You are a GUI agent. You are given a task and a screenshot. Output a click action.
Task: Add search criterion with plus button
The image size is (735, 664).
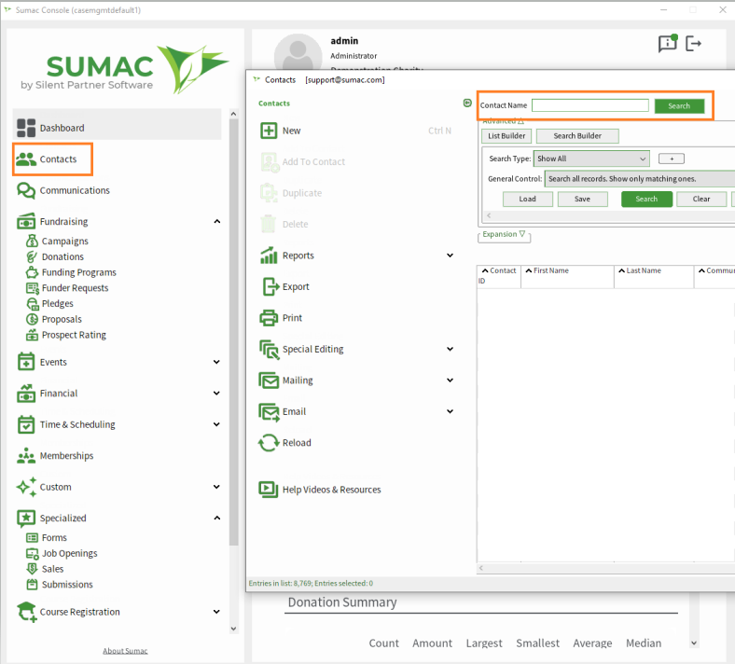672,159
